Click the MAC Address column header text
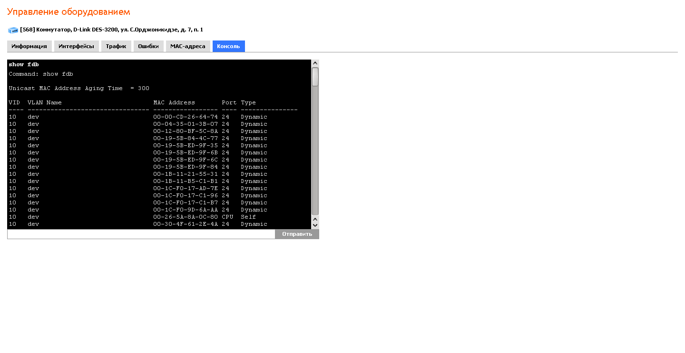The height and width of the screenshot is (353, 685). (x=174, y=102)
